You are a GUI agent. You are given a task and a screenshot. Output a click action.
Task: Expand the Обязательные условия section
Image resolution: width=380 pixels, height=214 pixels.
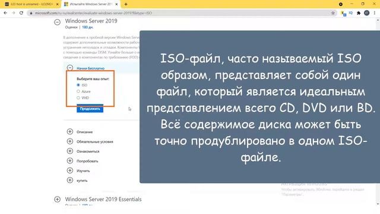click(70, 141)
